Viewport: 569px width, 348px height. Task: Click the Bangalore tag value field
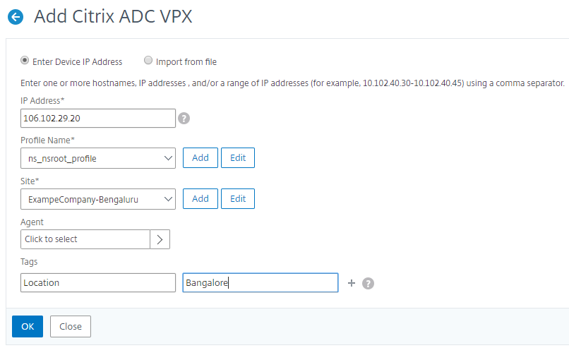click(x=260, y=283)
